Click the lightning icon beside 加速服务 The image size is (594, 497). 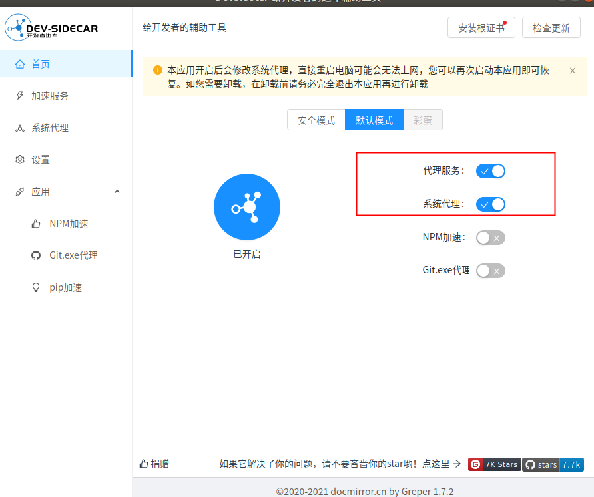click(x=20, y=96)
